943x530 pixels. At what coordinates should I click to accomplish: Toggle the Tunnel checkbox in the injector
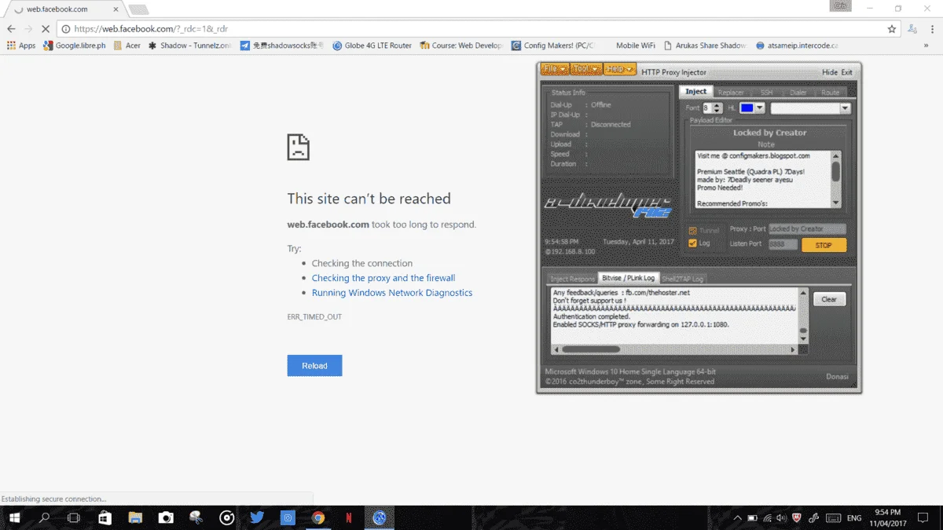692,231
